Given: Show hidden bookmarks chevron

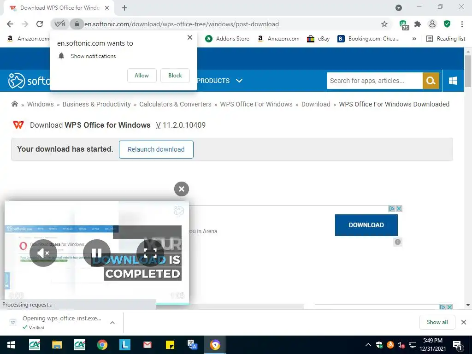Looking at the screenshot, I should click(414, 39).
